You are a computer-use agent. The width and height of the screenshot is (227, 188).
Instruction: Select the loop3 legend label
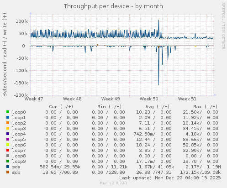coord(19,129)
